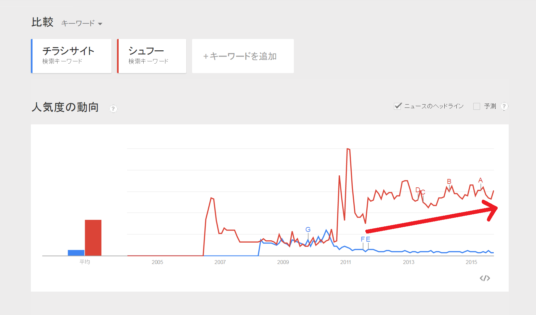Select news headline marker A
This screenshot has height=315, width=536.
tap(480, 180)
